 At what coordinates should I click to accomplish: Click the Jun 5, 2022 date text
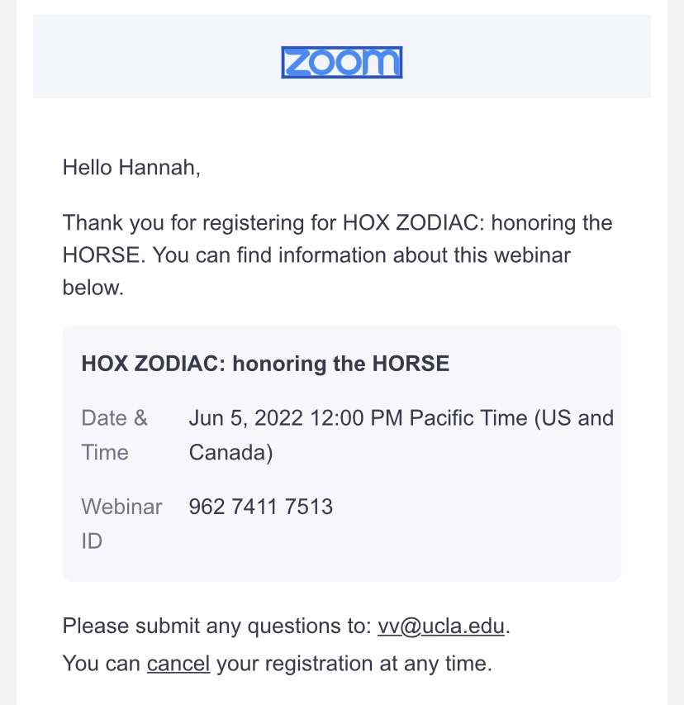[245, 418]
